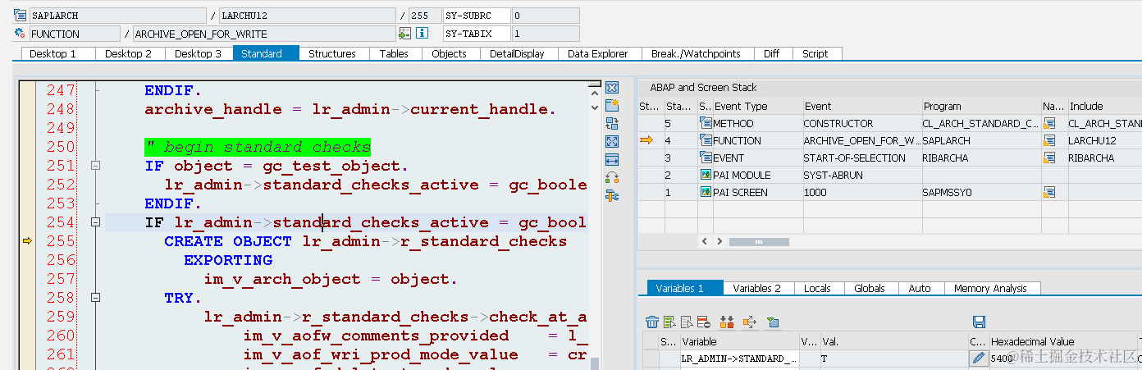This screenshot has height=370, width=1142.
Task: Collapse the TRY block at line 258
Action: (x=96, y=298)
